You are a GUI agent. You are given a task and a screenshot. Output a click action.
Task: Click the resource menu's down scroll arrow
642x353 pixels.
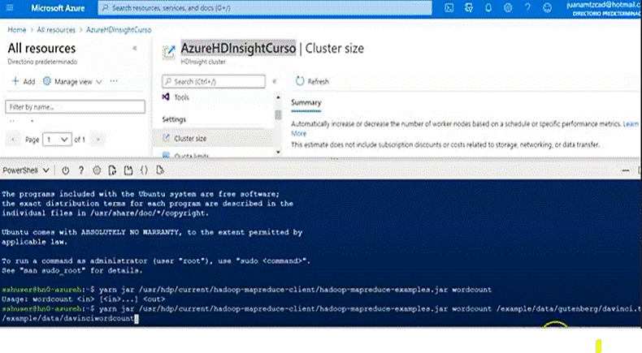[279, 153]
